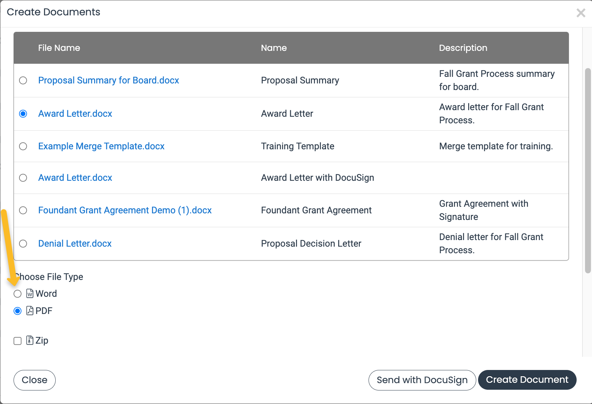This screenshot has width=592, height=404.
Task: Select the PDF file type radio button
Action: [x=18, y=311]
